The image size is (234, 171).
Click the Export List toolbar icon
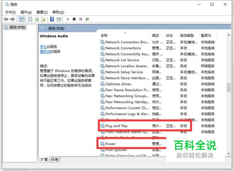click(43, 19)
